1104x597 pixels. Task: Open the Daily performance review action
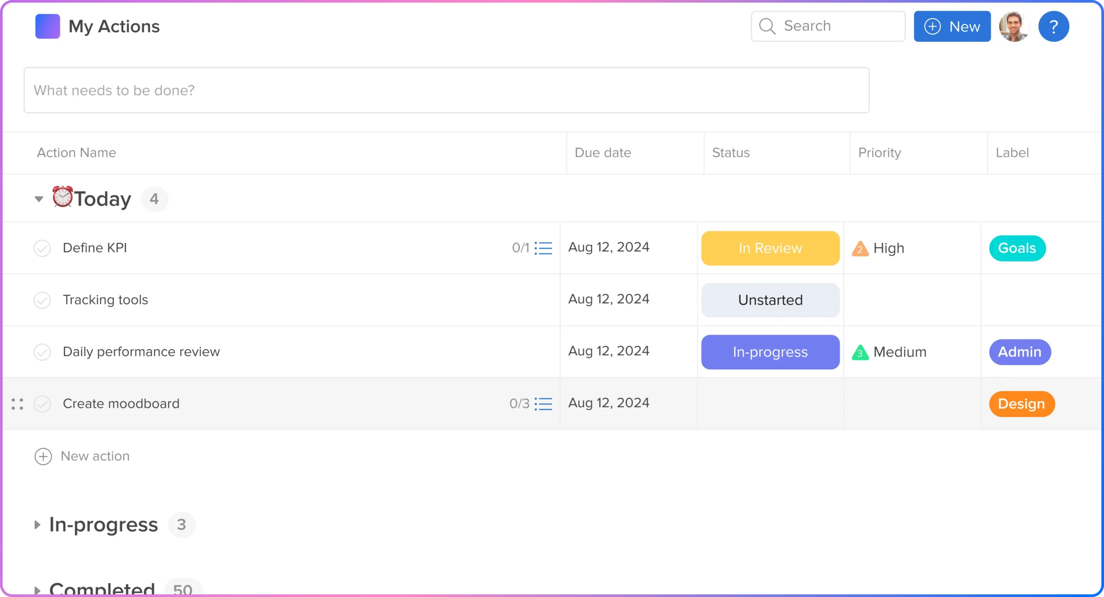click(x=141, y=352)
